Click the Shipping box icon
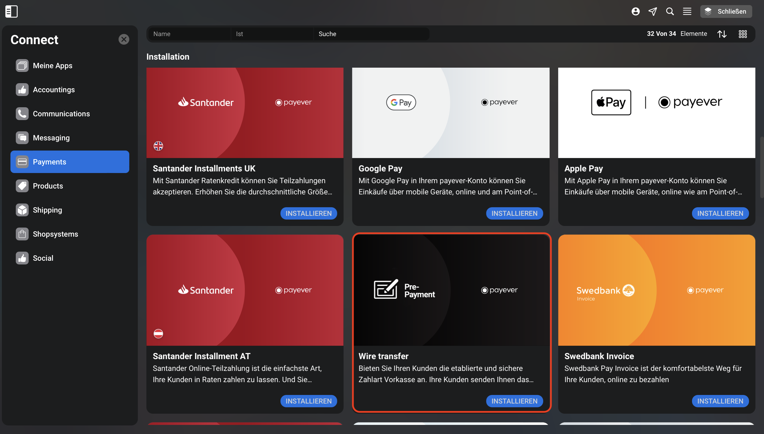Screen dimensions: 764x434 [x=22, y=210]
